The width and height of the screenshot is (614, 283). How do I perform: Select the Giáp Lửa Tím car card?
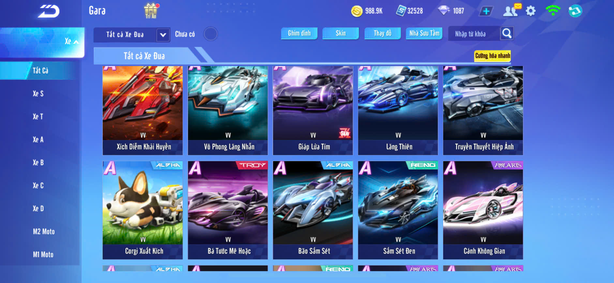[313, 111]
